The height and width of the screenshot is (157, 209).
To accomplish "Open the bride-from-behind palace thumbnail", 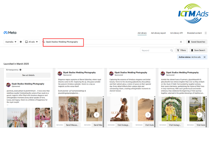I will click(x=69, y=109).
